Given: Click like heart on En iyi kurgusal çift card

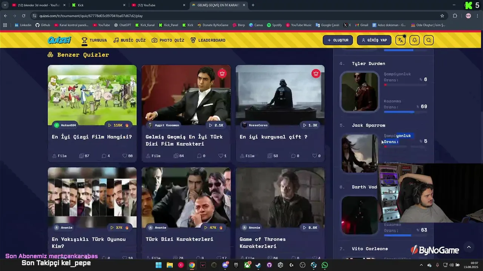Looking at the screenshot, I should (314, 156).
